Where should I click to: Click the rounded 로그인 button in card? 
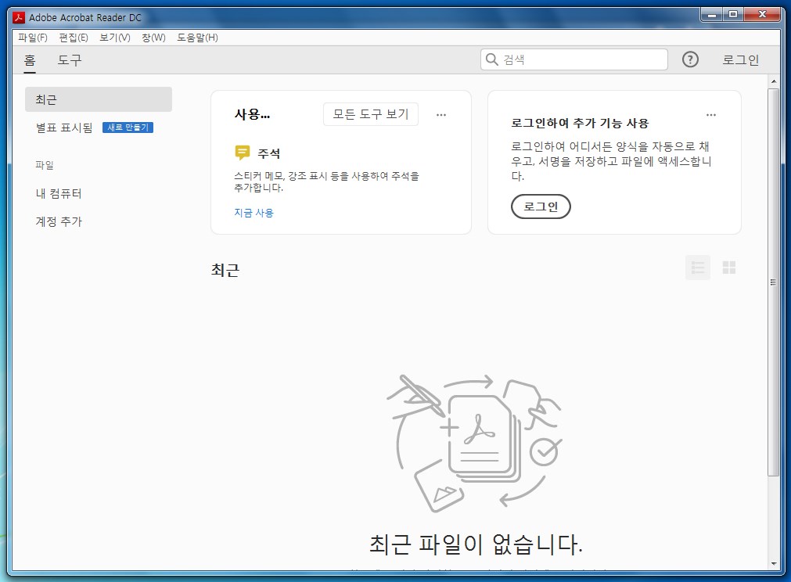541,207
